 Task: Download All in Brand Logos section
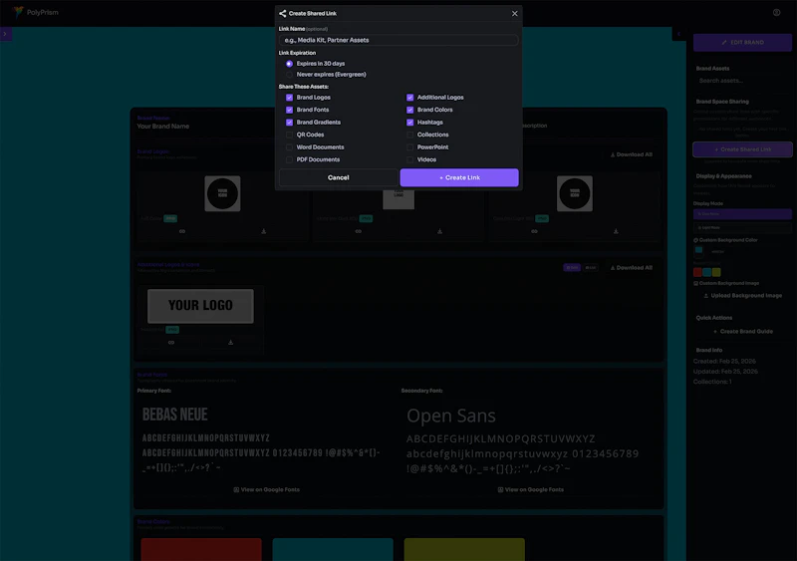coord(632,154)
